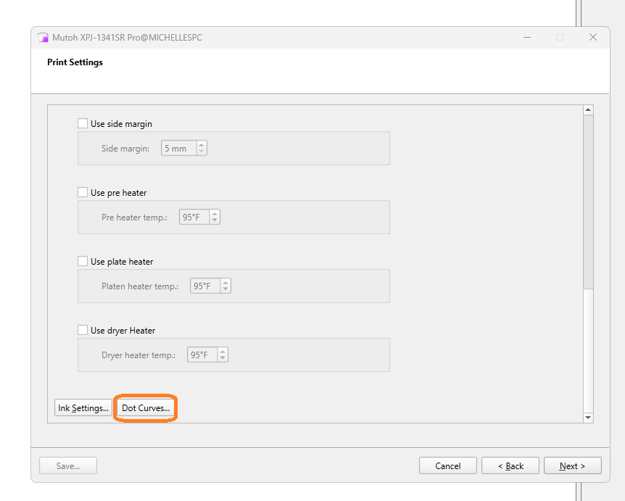Cancel the Print Settings wizard
The image size is (625, 501).
[447, 466]
